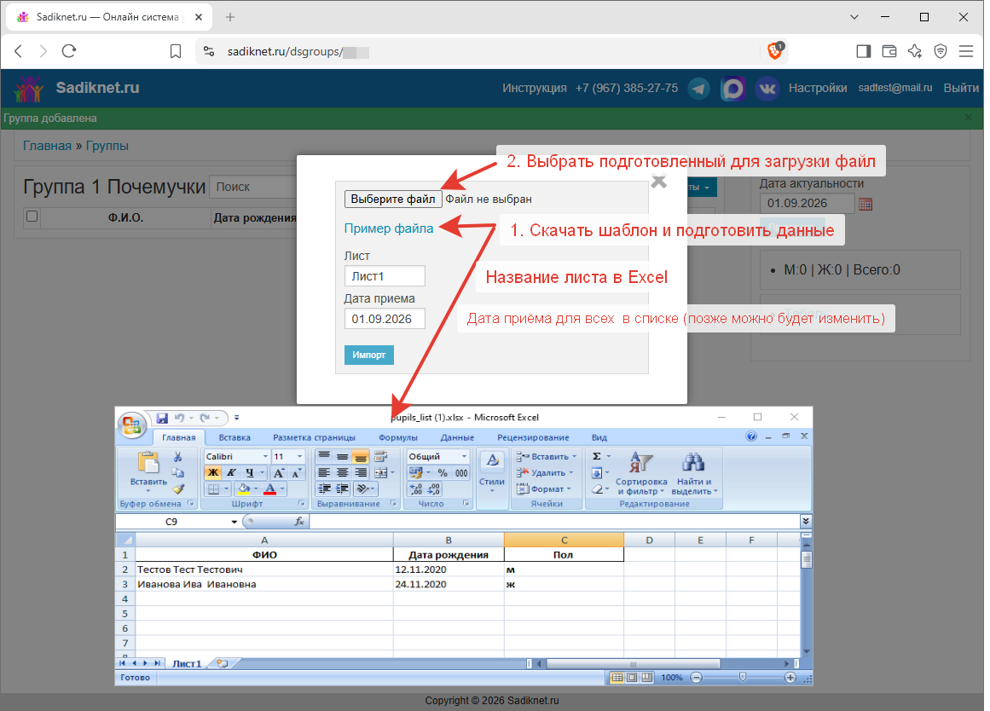The height and width of the screenshot is (711, 990).
Task: Open Настройки in the site header
Action: click(x=818, y=89)
